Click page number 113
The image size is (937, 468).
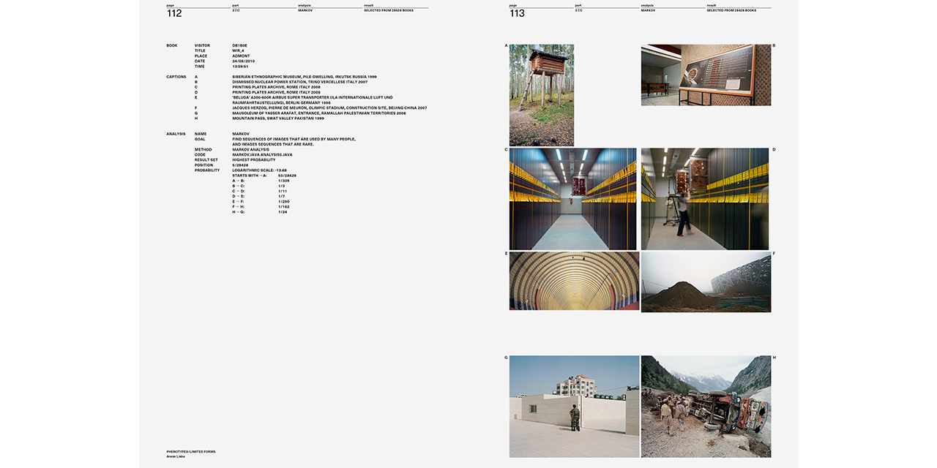pyautogui.click(x=517, y=14)
